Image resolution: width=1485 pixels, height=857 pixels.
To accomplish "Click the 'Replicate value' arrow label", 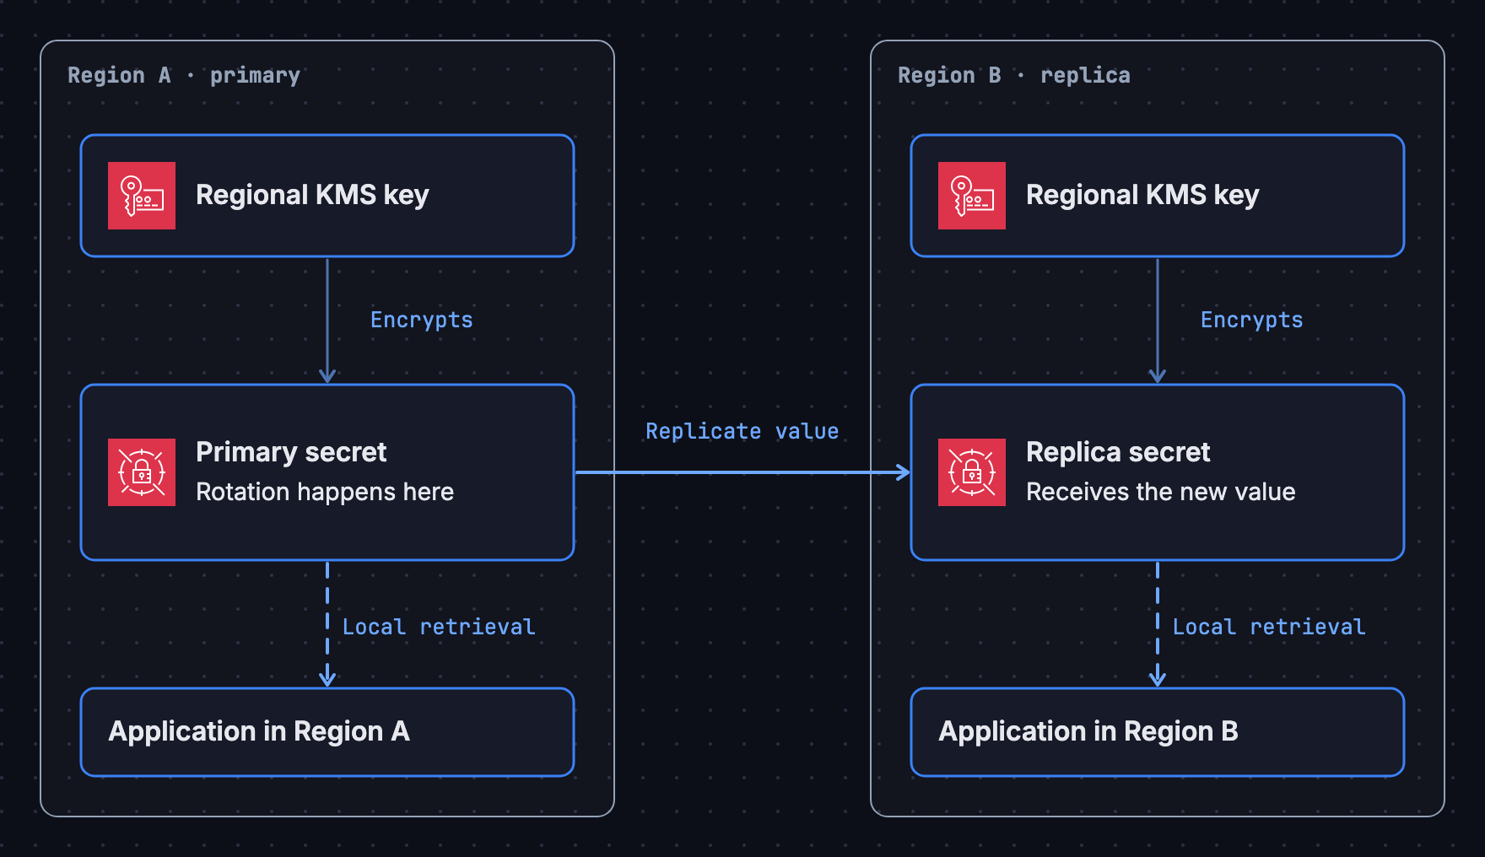I will 742,432.
